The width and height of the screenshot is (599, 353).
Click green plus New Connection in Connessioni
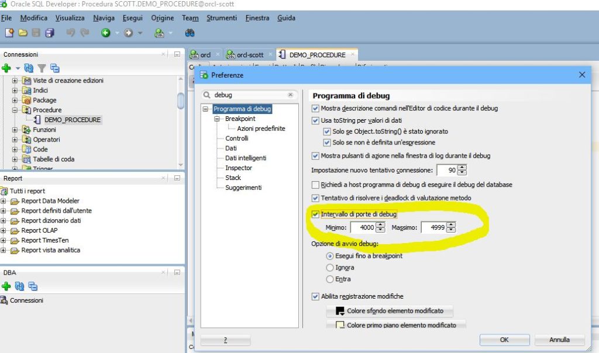6,68
